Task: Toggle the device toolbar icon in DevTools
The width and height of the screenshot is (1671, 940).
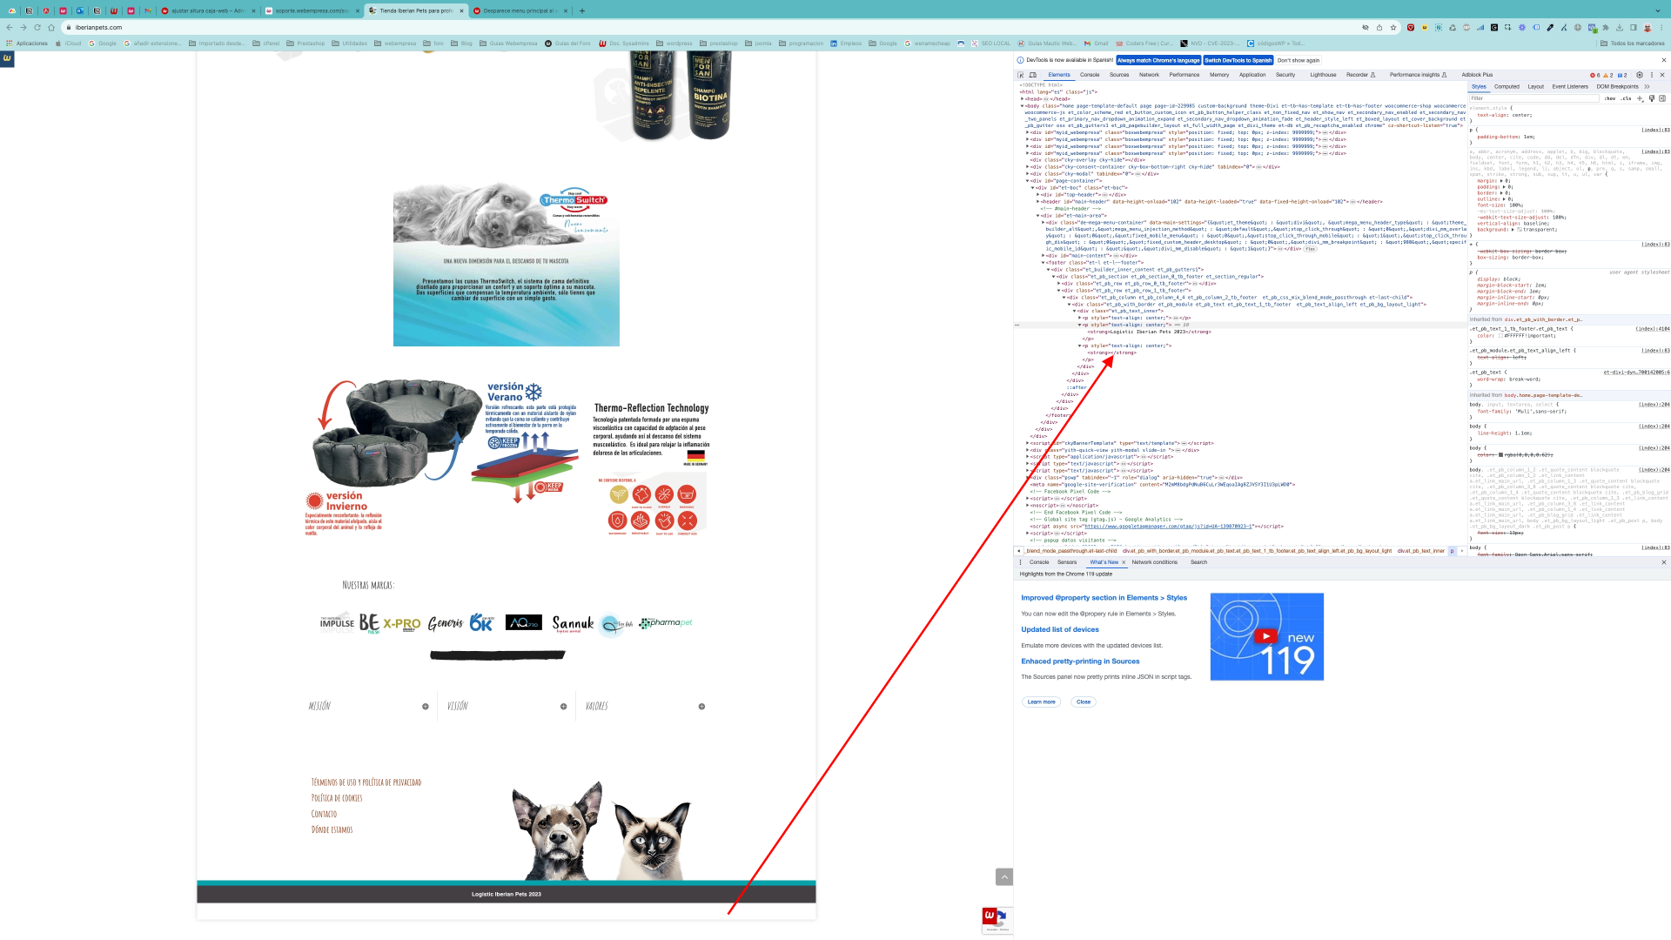Action: [1033, 75]
